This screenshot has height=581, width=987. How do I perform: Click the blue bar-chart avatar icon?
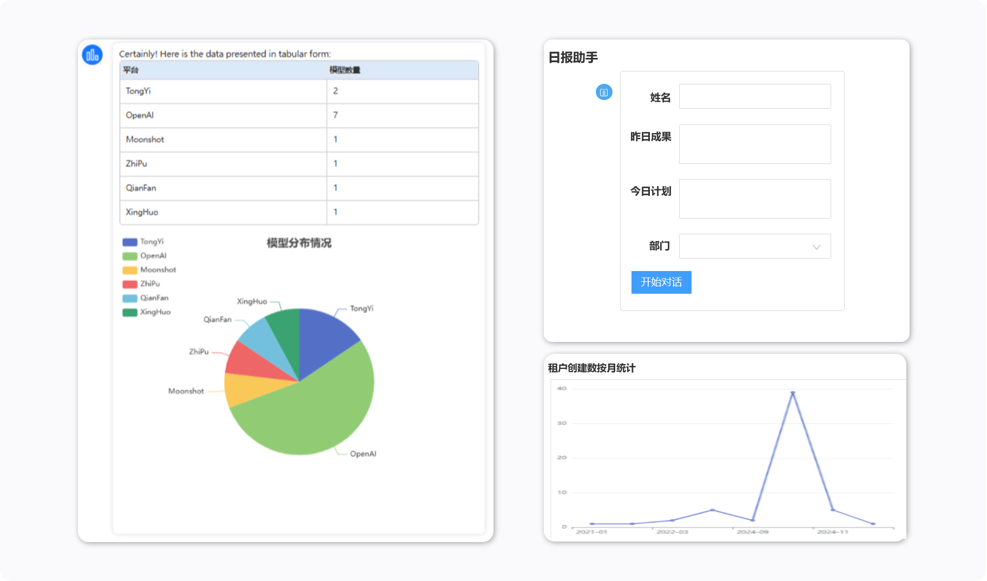point(92,55)
